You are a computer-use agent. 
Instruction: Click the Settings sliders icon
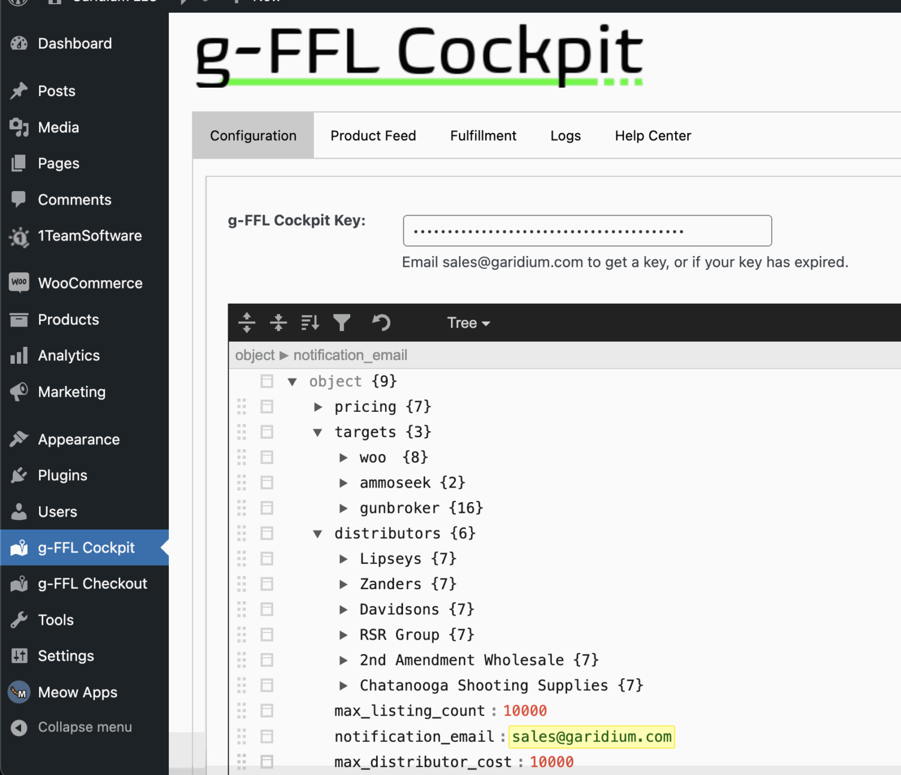19,655
